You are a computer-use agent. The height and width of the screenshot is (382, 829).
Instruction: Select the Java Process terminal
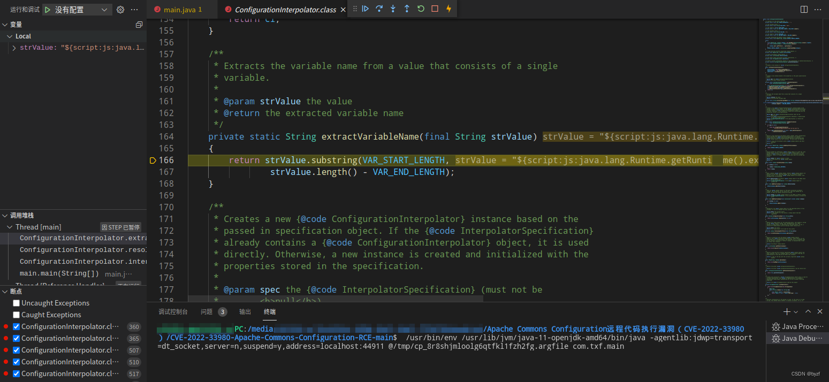[x=797, y=326]
